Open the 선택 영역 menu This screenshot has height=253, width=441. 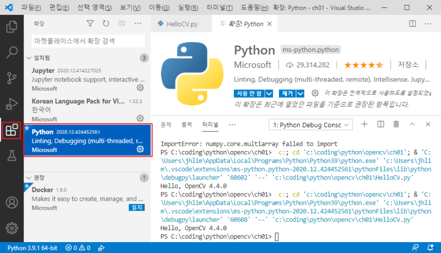pos(95,7)
